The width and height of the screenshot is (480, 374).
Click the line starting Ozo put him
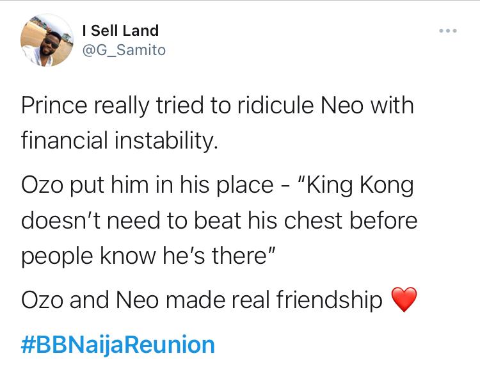[218, 186]
